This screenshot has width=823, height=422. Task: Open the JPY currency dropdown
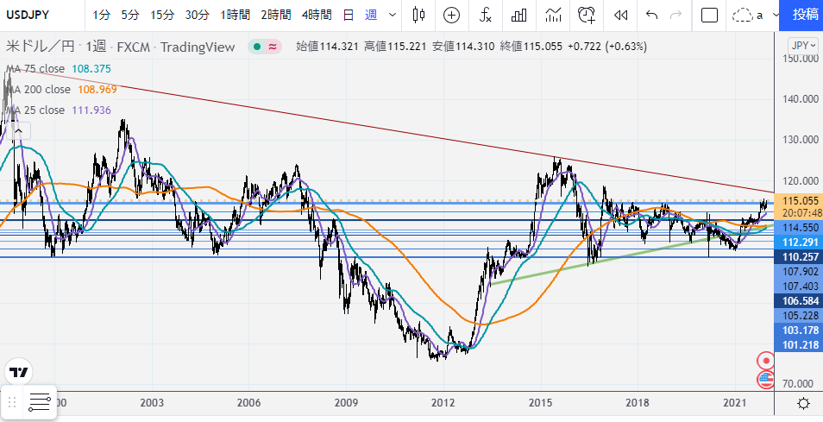[803, 46]
